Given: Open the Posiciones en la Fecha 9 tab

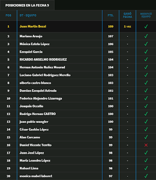Looking at the screenshot, I should coord(27,5).
